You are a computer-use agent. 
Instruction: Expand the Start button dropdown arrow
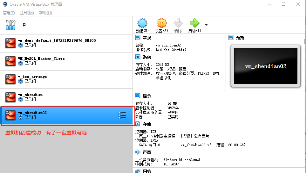(206, 25)
